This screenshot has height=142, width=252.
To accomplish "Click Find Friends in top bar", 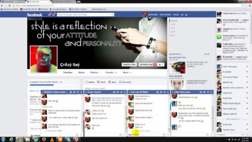I will tap(165, 15).
